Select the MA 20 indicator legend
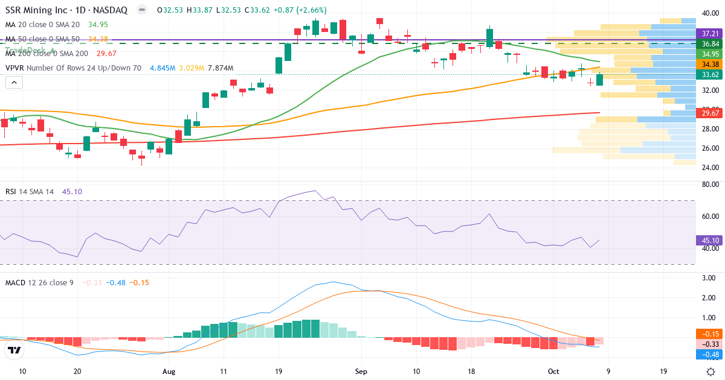The width and height of the screenshot is (725, 380). point(42,25)
